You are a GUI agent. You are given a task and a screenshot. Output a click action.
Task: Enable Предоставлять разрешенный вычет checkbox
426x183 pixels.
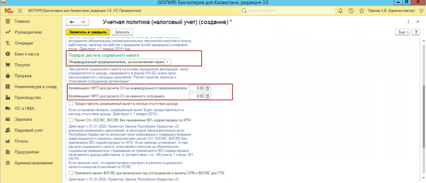click(x=71, y=104)
